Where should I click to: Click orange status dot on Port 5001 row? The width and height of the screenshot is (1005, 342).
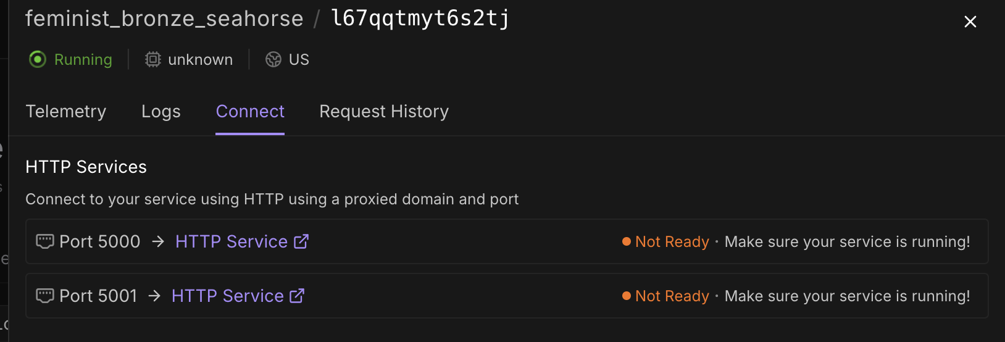point(627,296)
